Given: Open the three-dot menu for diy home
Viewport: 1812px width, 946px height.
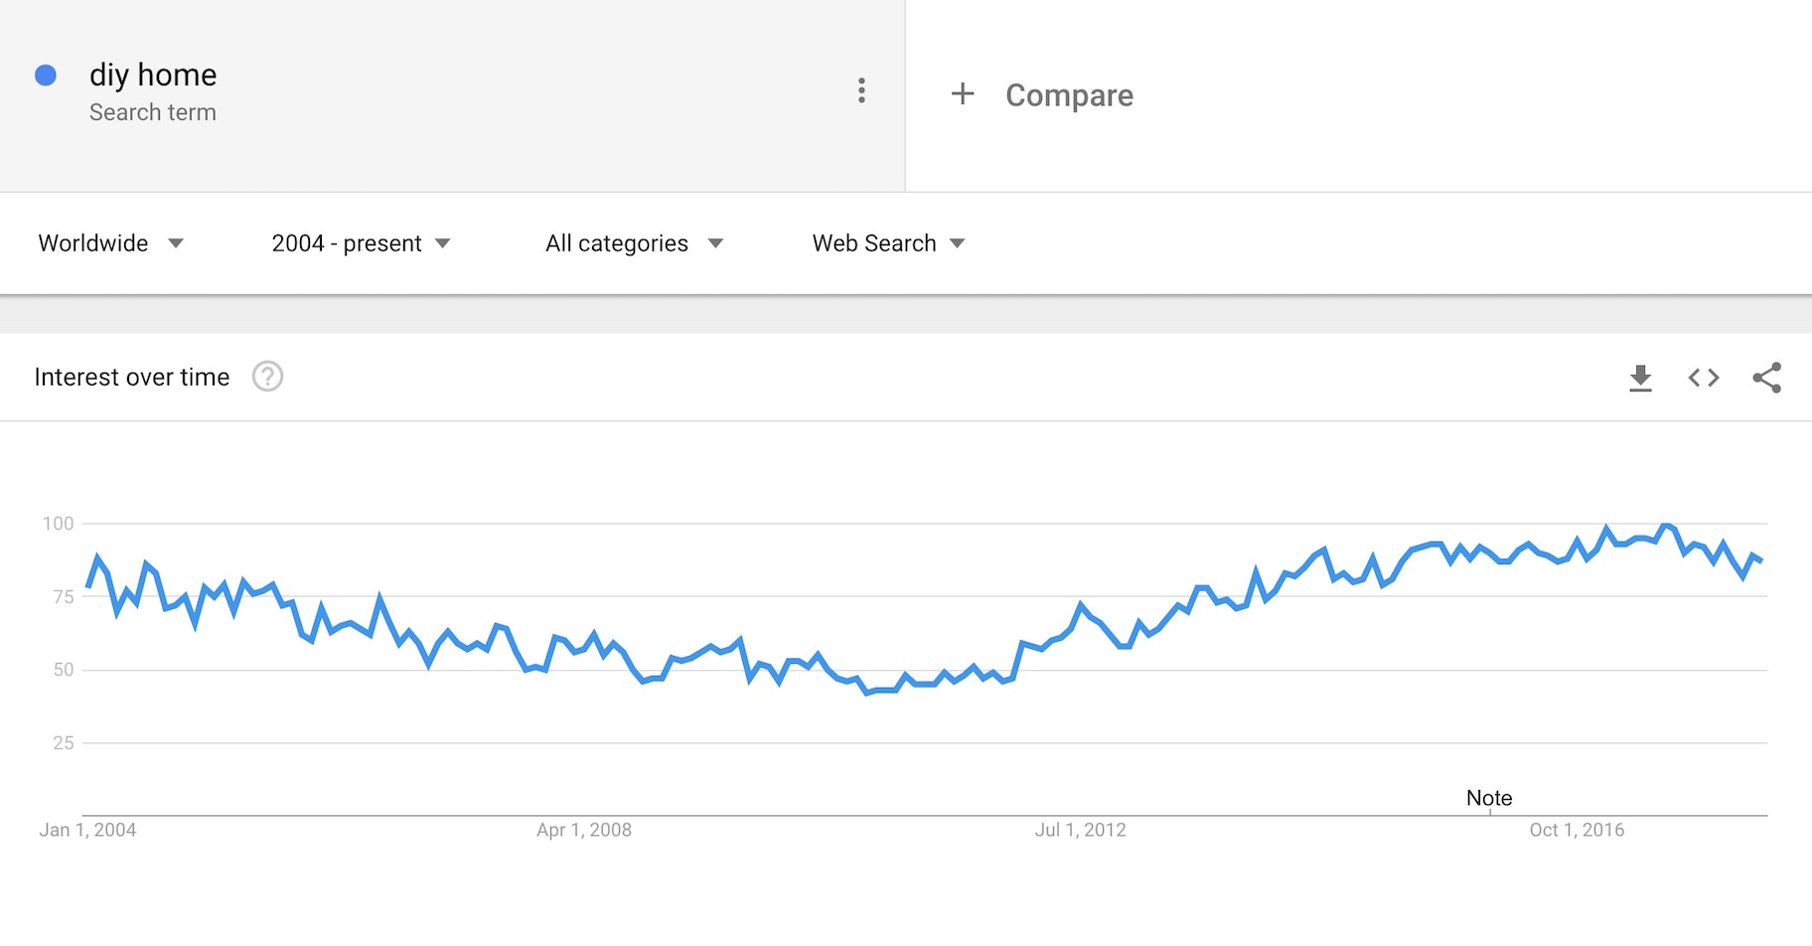Looking at the screenshot, I should coord(861,91).
